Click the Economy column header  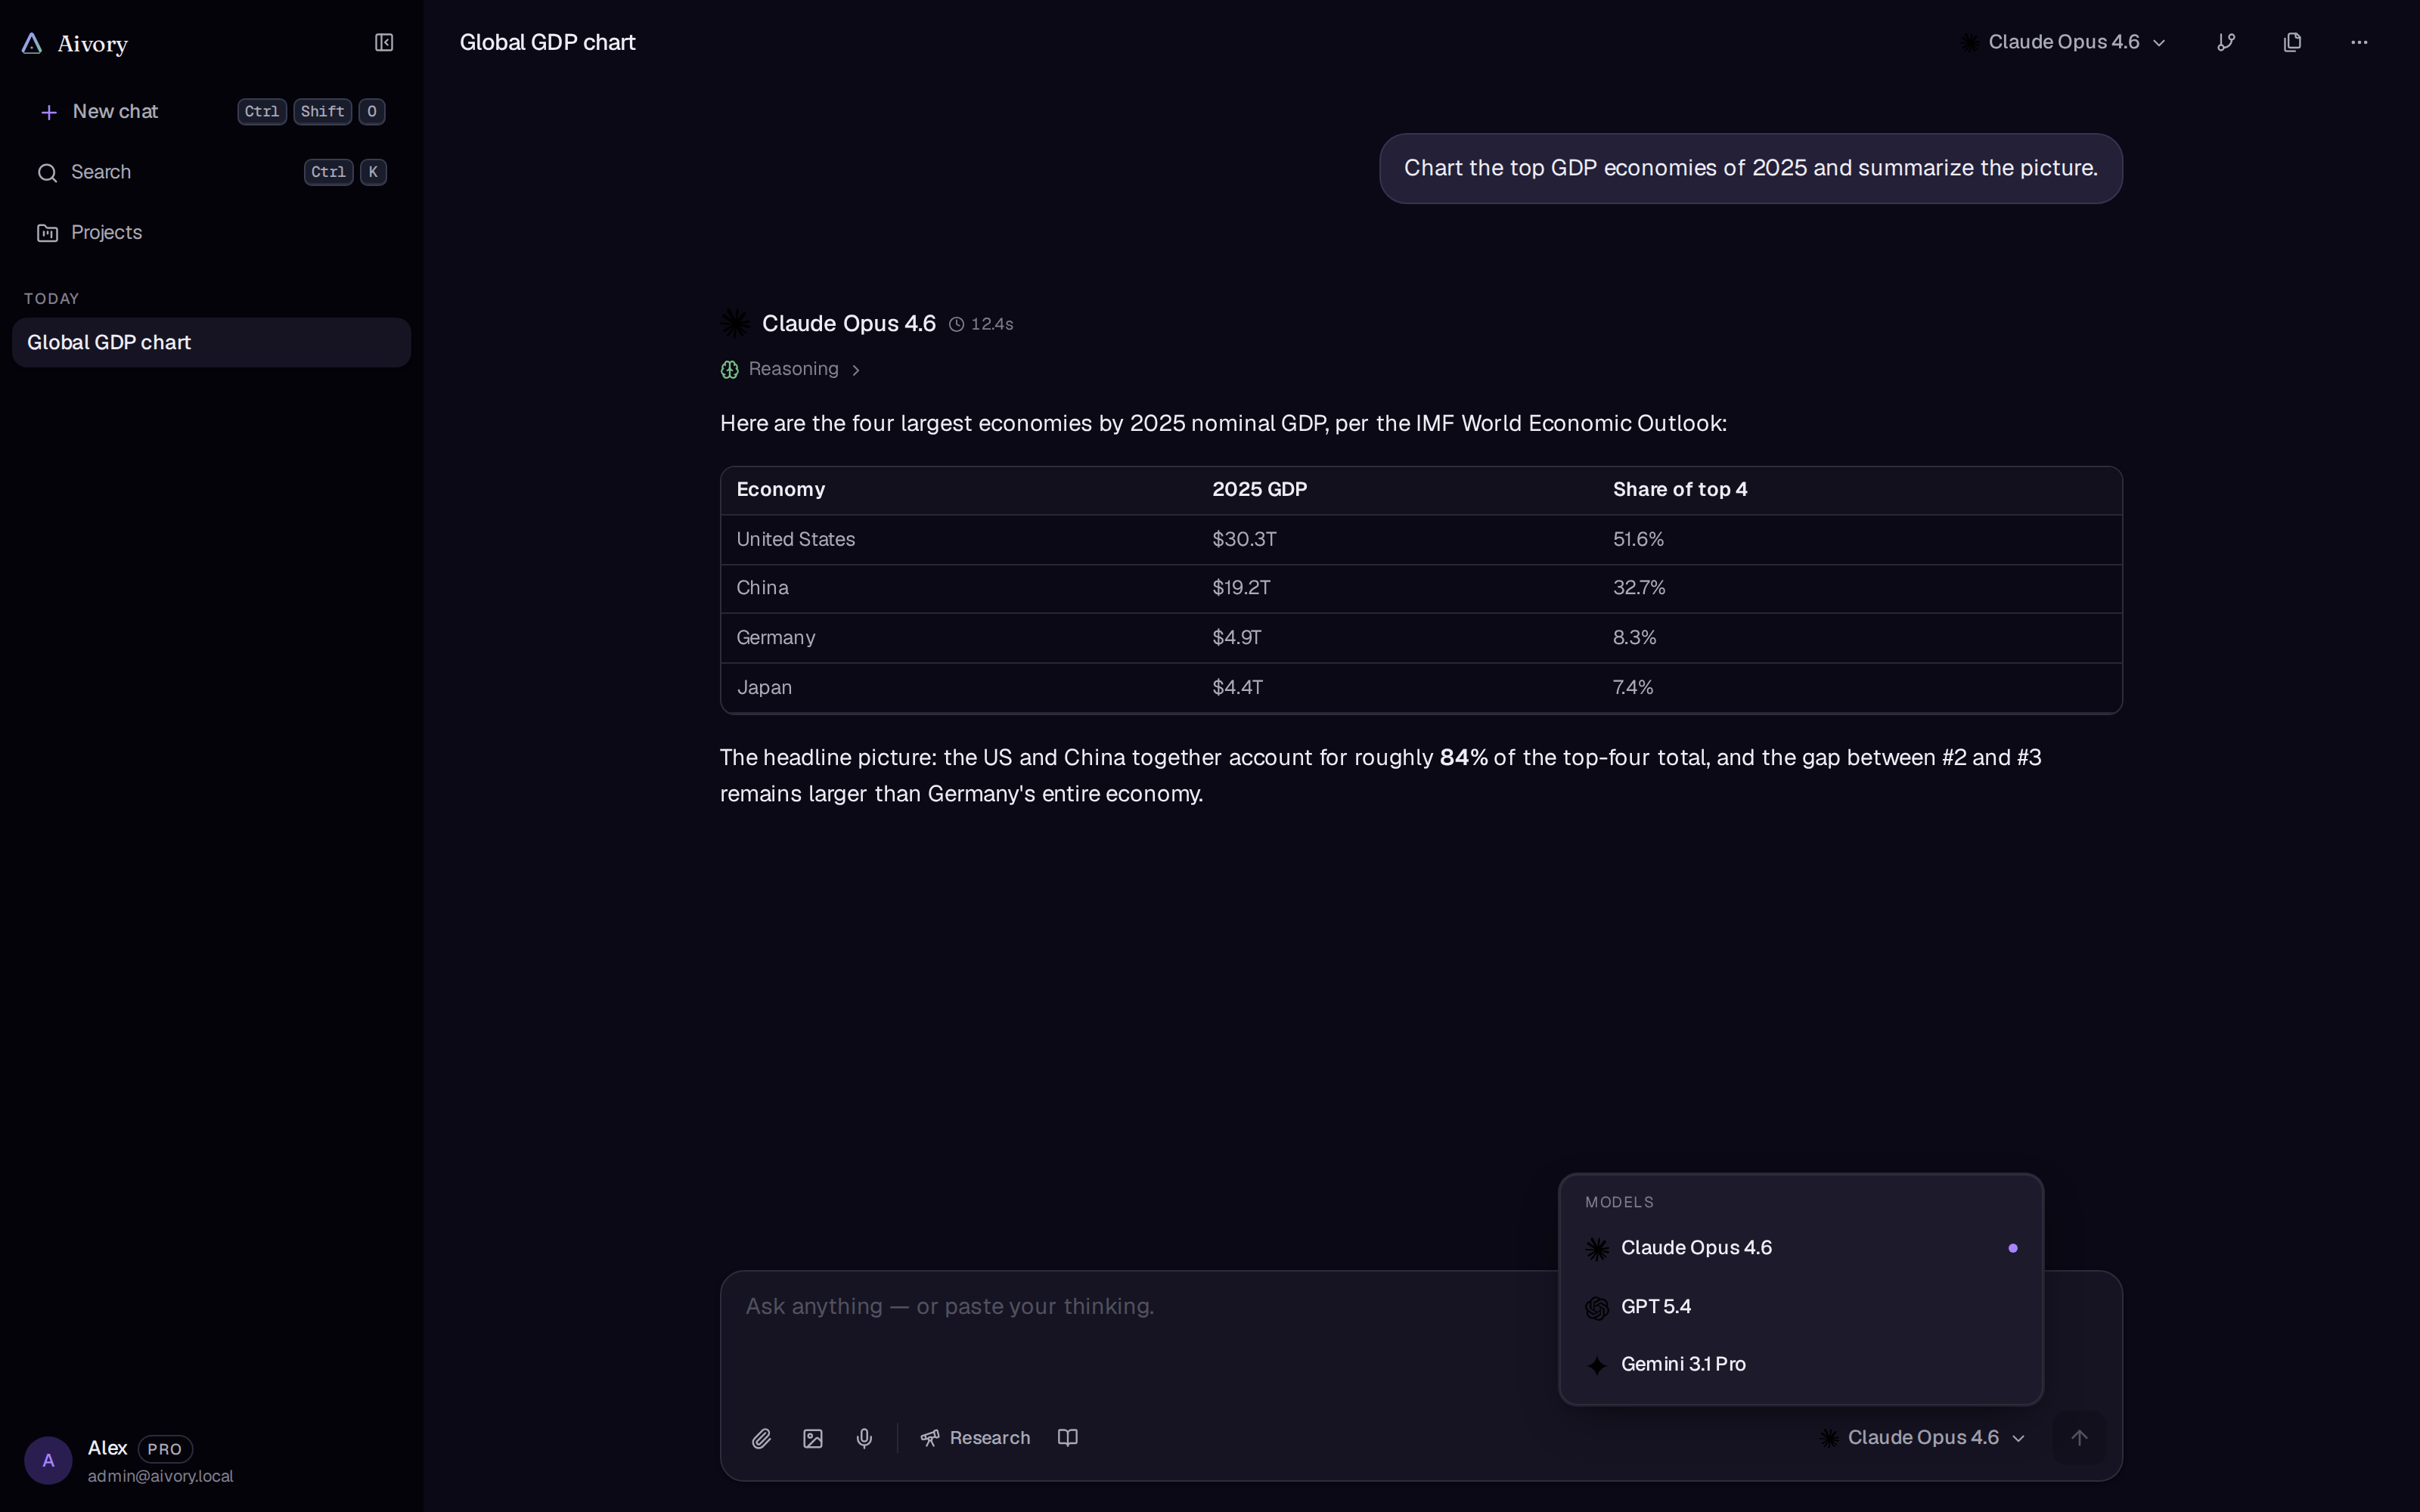[780, 489]
